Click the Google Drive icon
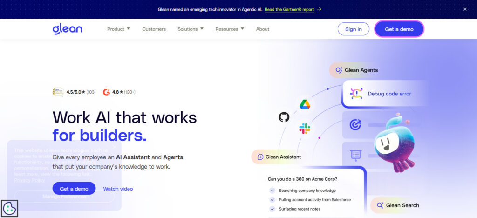The width and height of the screenshot is (477, 218). [305, 104]
